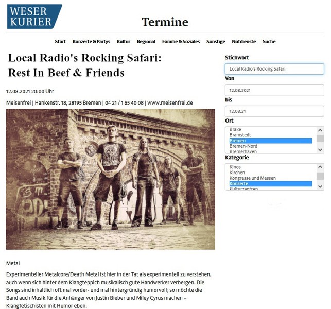Click the Termine page heading
The image size is (331, 309).
pyautogui.click(x=165, y=22)
